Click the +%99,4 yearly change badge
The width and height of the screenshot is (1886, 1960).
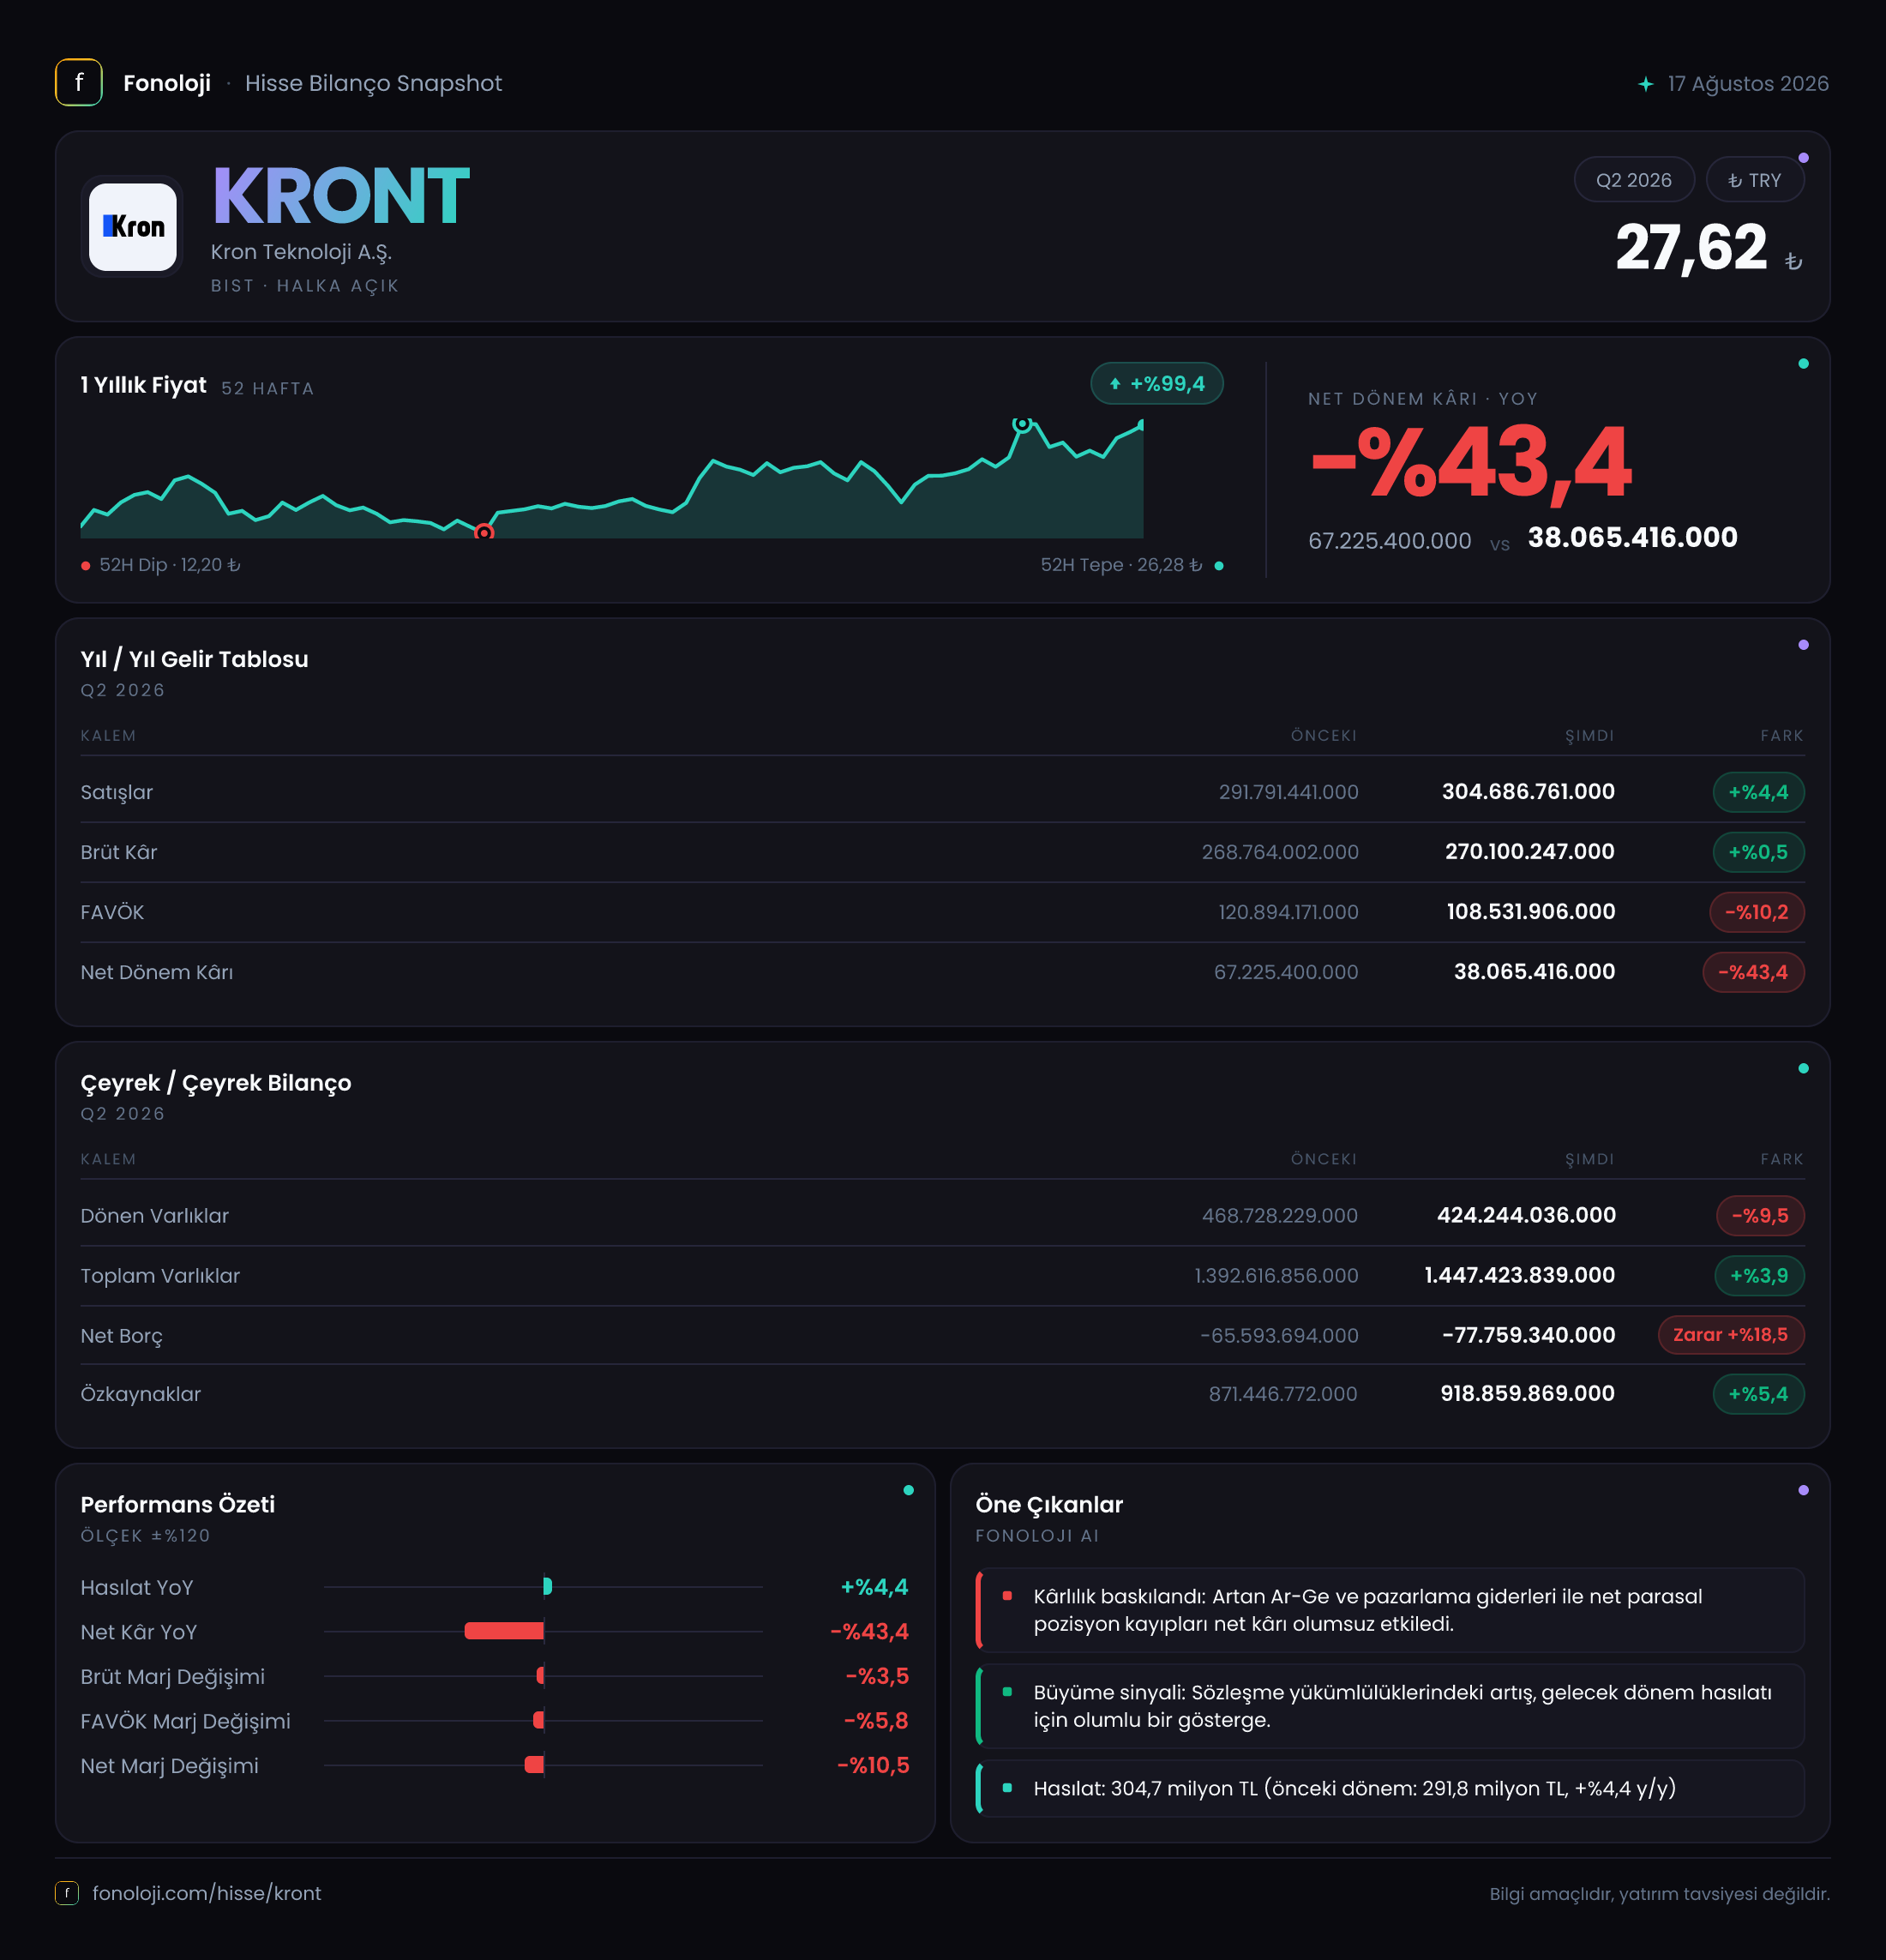point(1156,383)
